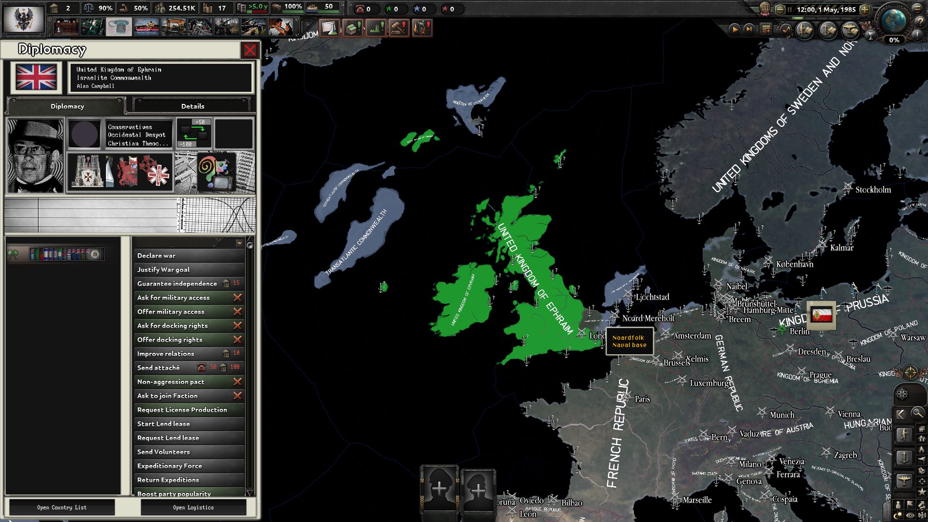Click the helmet alert icon
The width and height of the screenshot is (928, 522).
click(422, 28)
